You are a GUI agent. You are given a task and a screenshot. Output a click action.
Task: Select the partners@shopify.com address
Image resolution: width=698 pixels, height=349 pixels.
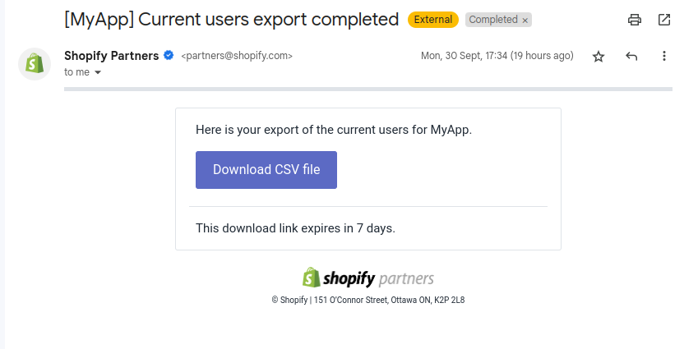237,56
